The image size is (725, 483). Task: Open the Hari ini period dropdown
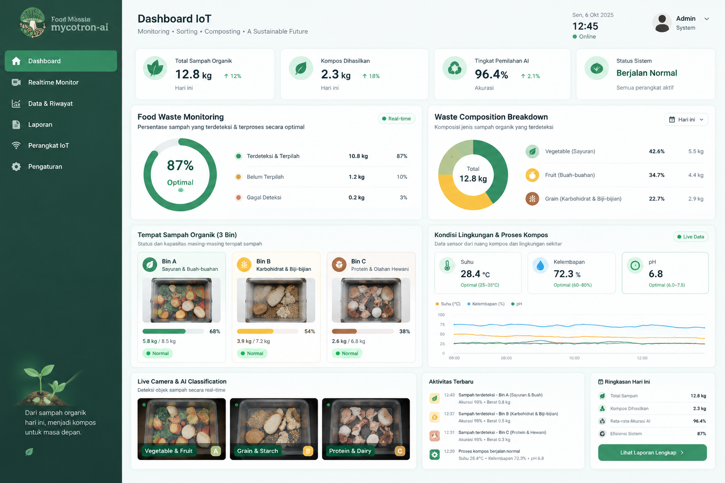(686, 120)
